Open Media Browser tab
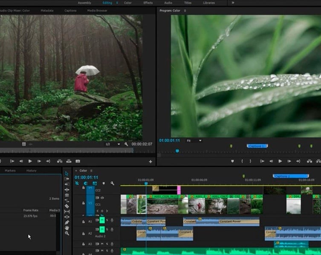The image size is (321, 255). click(97, 11)
